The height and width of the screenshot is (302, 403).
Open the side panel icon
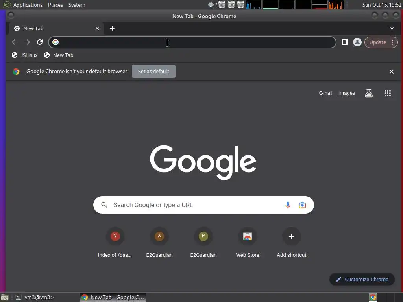[345, 42]
